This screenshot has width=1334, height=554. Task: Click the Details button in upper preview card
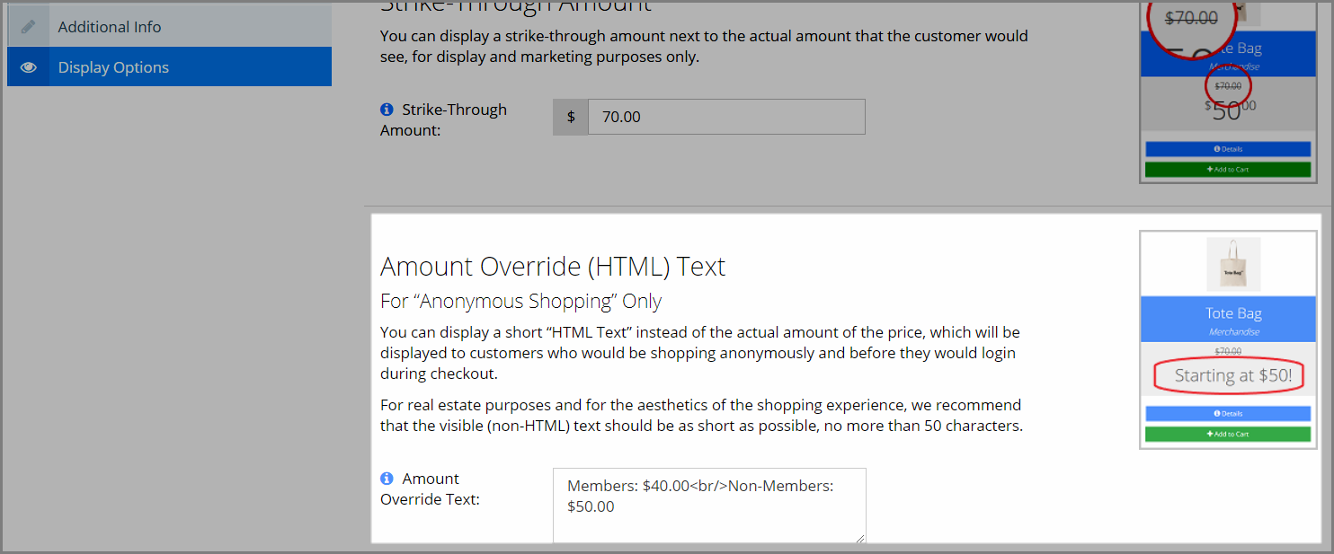(x=1228, y=149)
